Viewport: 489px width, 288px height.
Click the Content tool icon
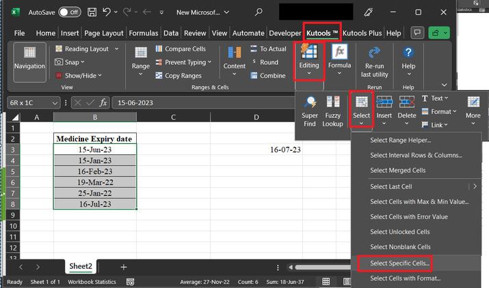pyautogui.click(x=234, y=53)
